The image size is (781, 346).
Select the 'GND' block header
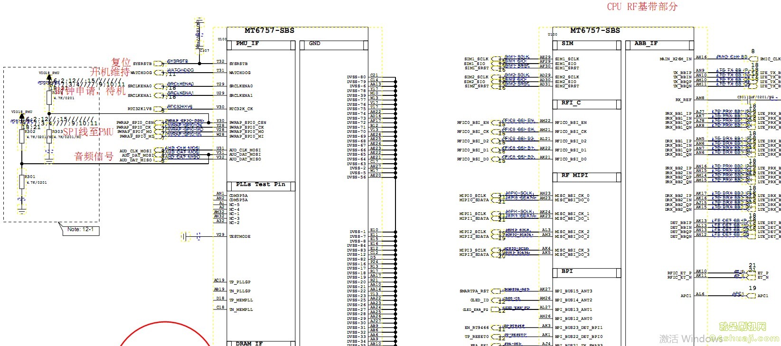334,45
